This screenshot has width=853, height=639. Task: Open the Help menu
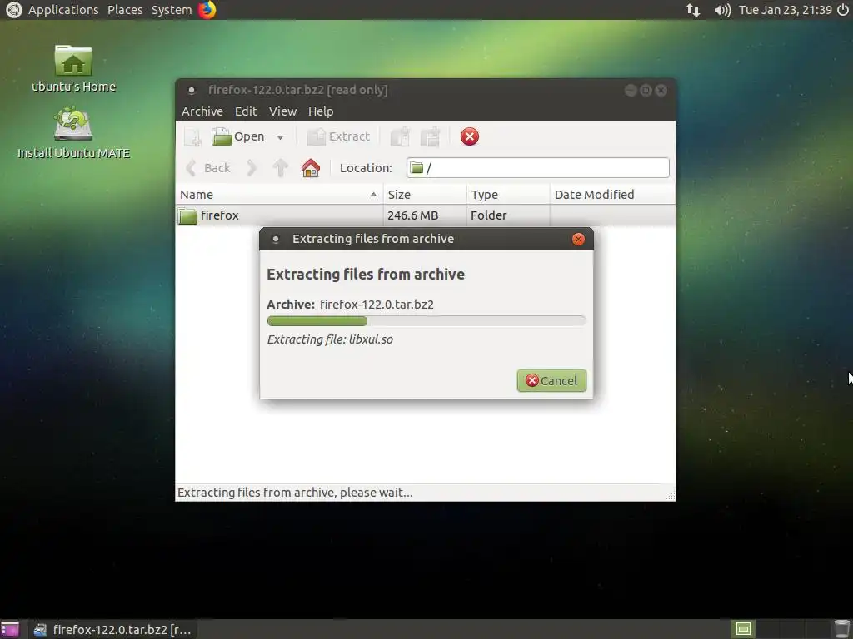[x=321, y=111]
